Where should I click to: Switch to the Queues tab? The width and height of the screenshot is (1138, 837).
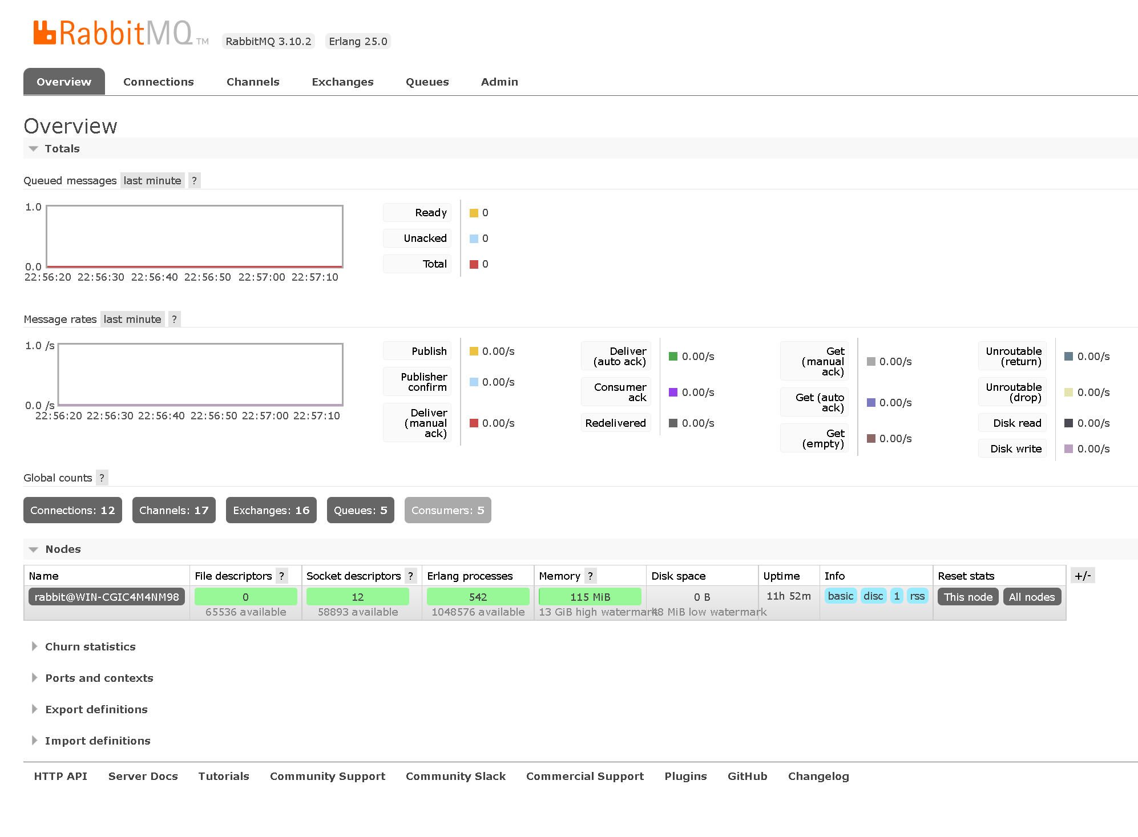[427, 82]
